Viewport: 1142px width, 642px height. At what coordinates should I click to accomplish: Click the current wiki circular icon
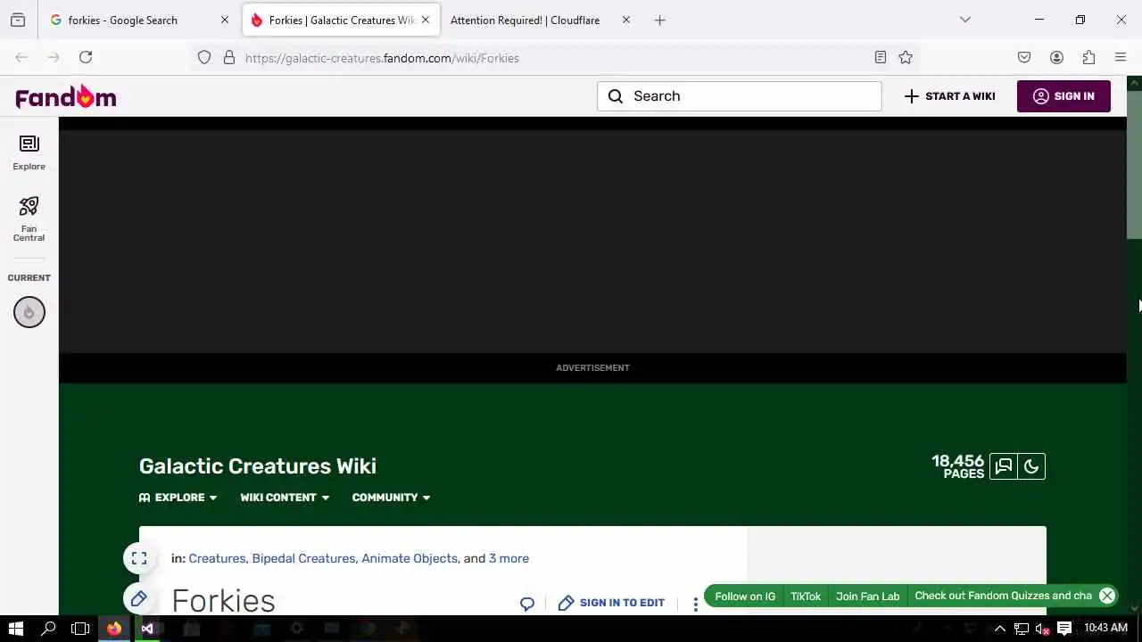point(29,312)
